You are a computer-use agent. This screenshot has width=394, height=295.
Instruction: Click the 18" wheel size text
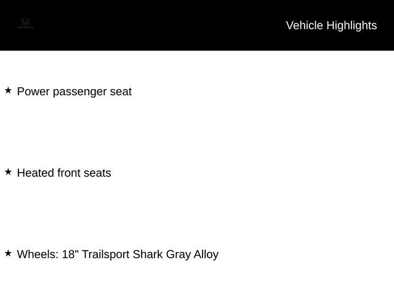click(x=70, y=254)
